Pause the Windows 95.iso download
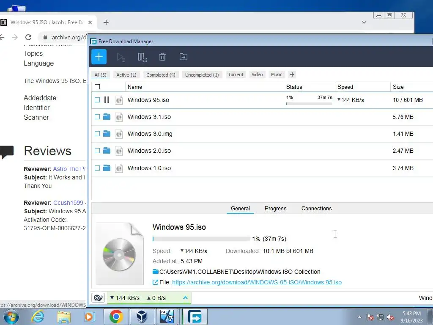Viewport: 433px width, 325px height. tap(107, 100)
